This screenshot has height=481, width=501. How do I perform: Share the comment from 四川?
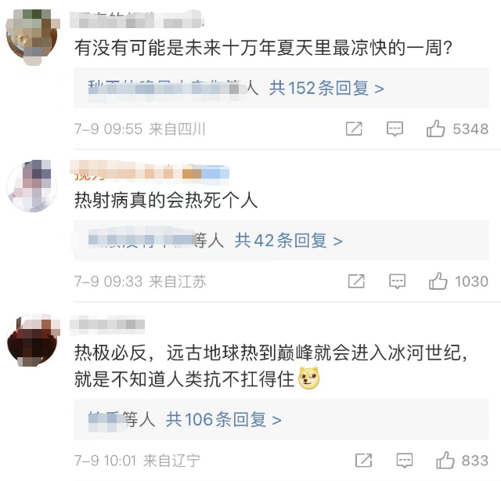click(354, 128)
